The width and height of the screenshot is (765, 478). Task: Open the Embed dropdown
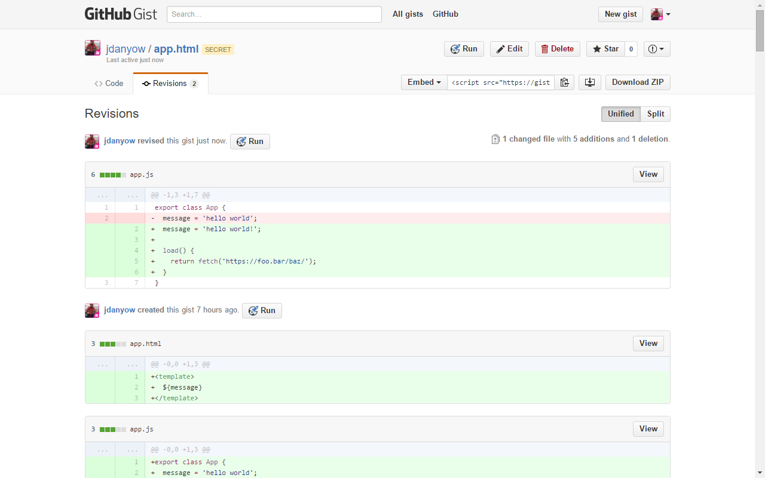click(424, 82)
